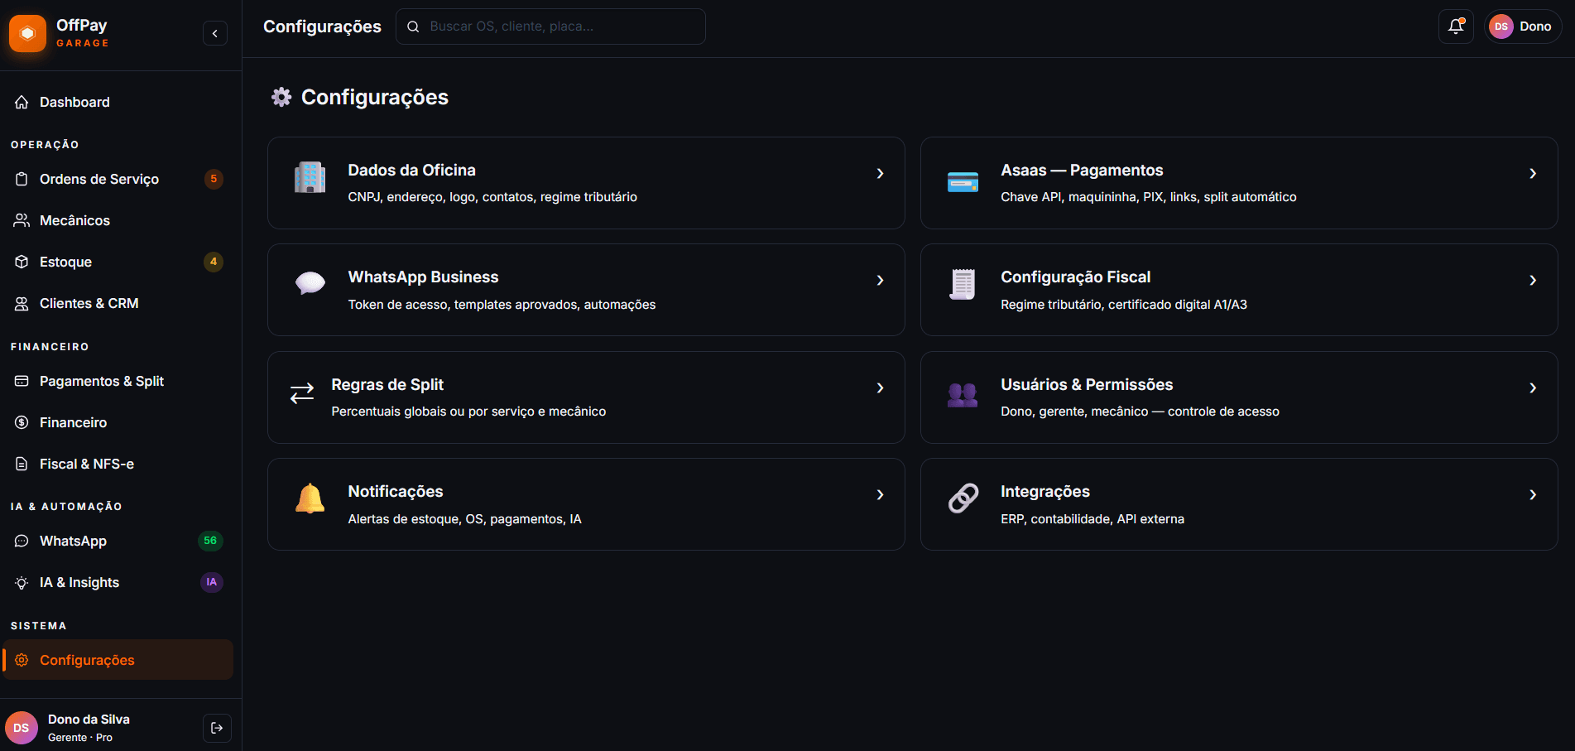
Task: Expand Configuração Fiscal using its right chevron
Action: pyautogui.click(x=1533, y=281)
